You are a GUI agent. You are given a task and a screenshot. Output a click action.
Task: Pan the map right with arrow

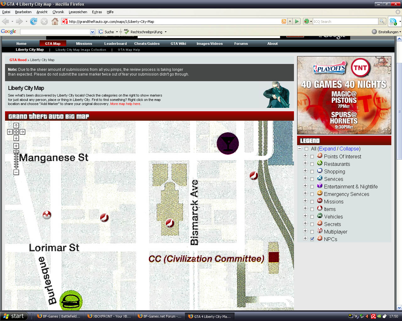click(x=22, y=132)
